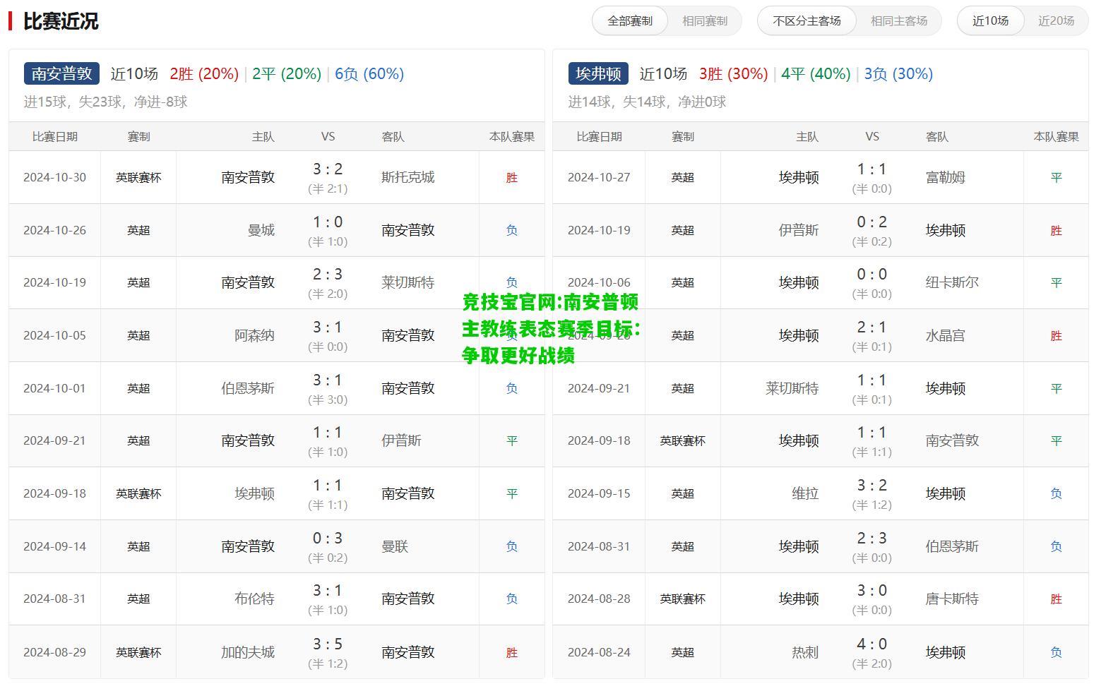Click 莱切斯特 away team in 南安普敦 table
Viewport: 1101px width, 691px height.
click(407, 282)
